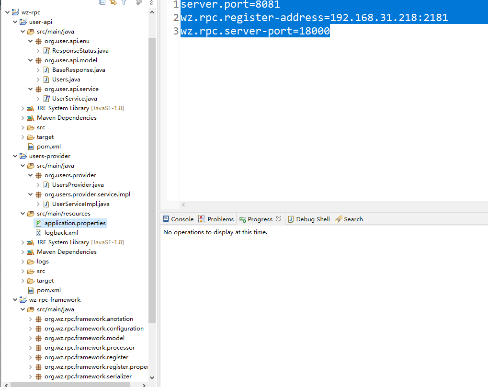Click the Collapse All icon in explorer toolbar
Viewport: 488px width, 387px height.
[102, 2]
